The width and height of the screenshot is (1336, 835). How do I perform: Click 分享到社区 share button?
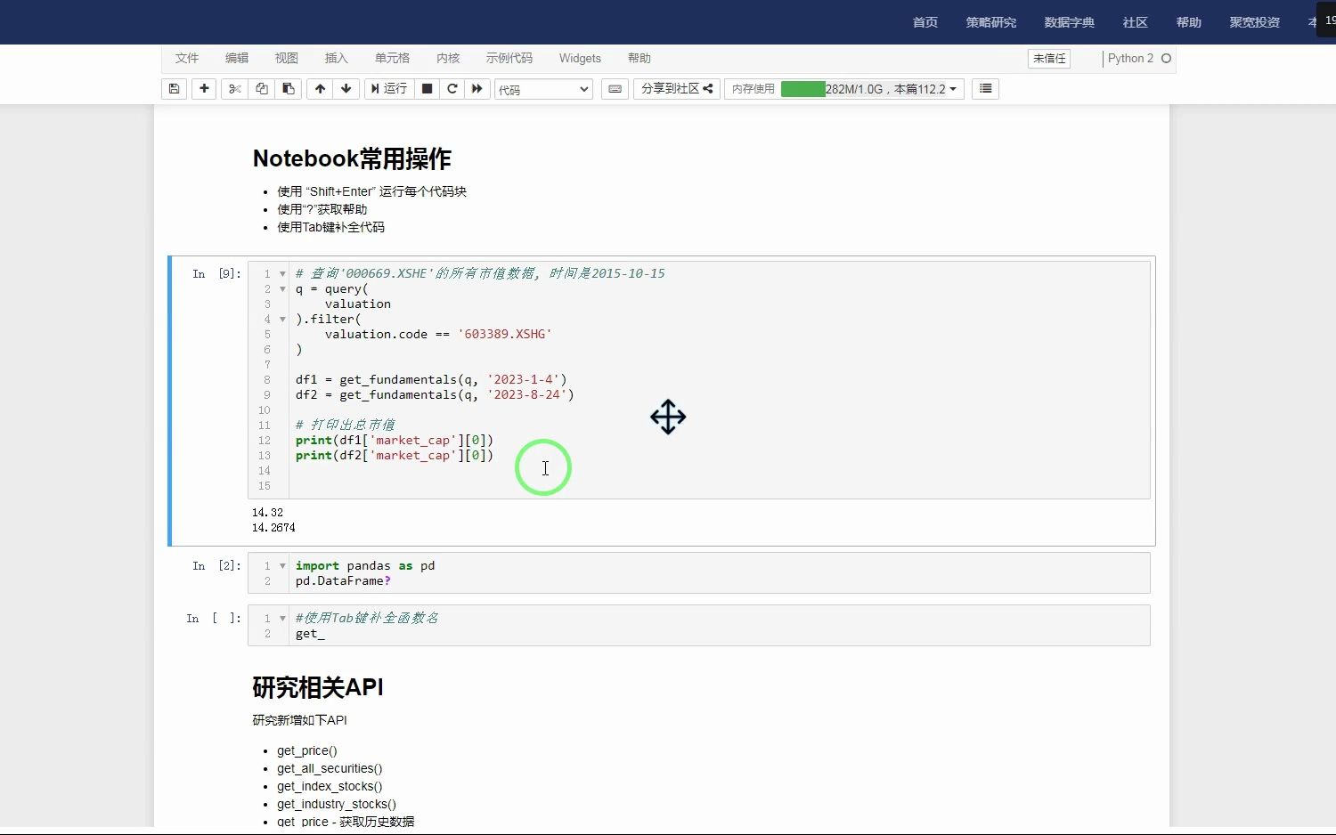[x=677, y=89]
